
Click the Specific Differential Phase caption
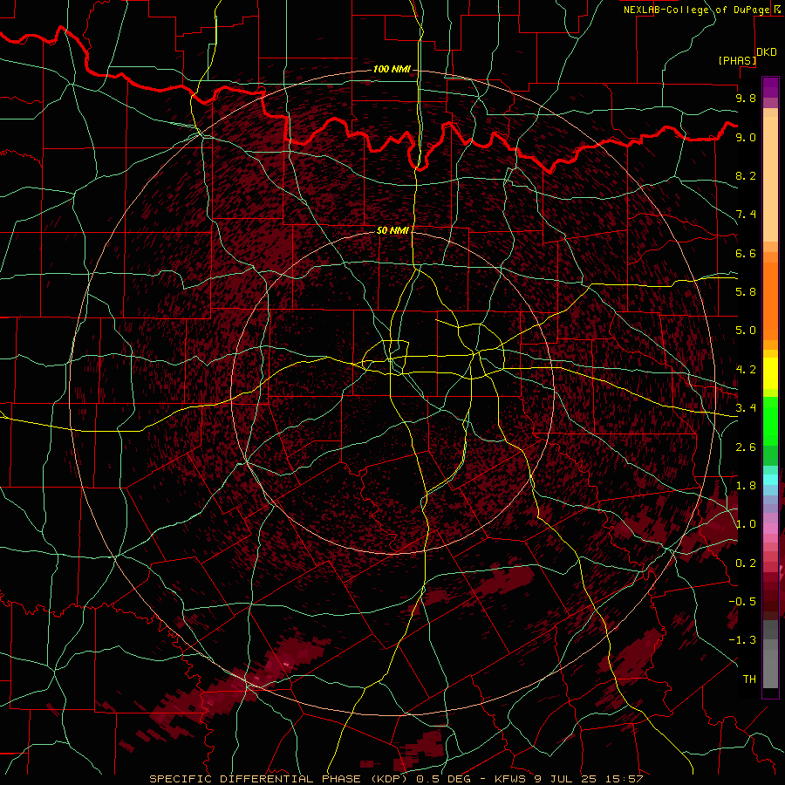click(397, 779)
